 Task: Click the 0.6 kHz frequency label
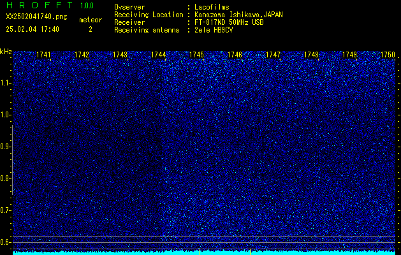tap(5, 242)
